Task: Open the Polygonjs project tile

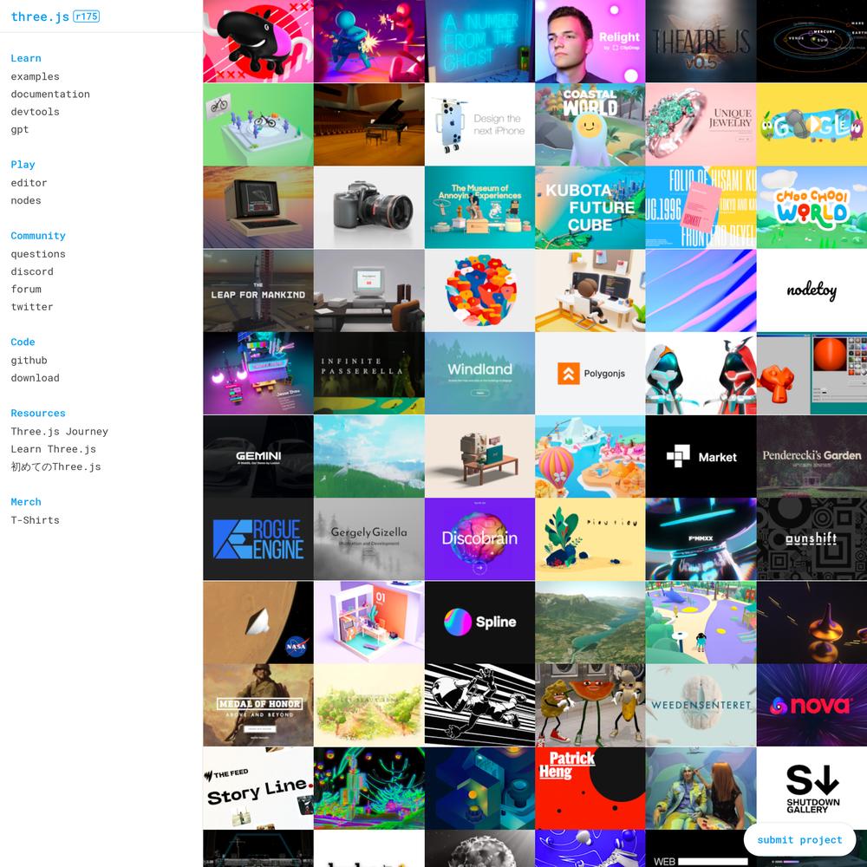Action: coord(590,373)
